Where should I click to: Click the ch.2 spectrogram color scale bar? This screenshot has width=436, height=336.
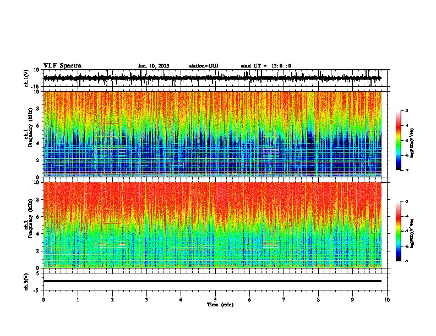point(399,231)
